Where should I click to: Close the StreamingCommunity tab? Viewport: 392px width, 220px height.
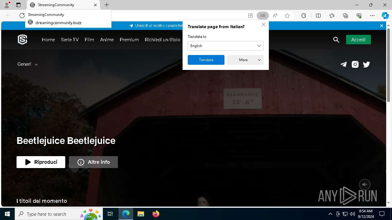(x=95, y=5)
